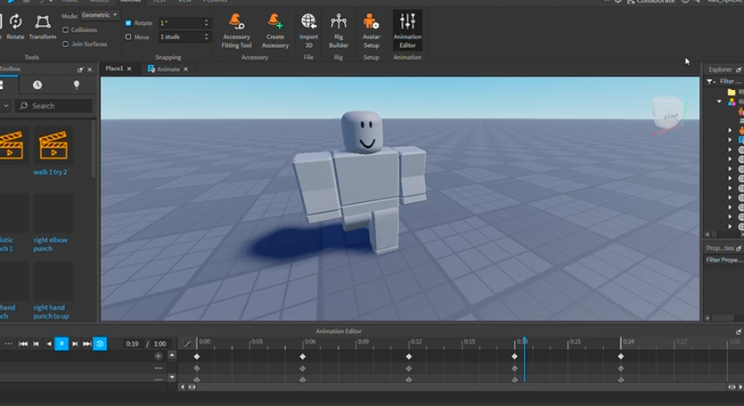Click the track list down arrow
The image size is (744, 406).
172,378
